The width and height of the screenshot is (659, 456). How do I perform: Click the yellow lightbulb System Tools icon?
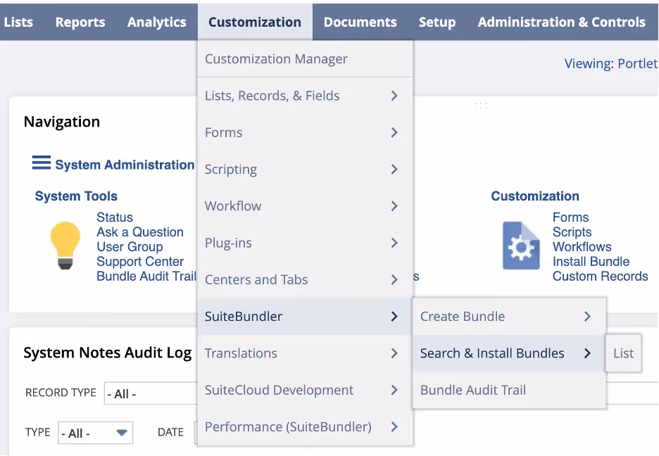(x=65, y=246)
